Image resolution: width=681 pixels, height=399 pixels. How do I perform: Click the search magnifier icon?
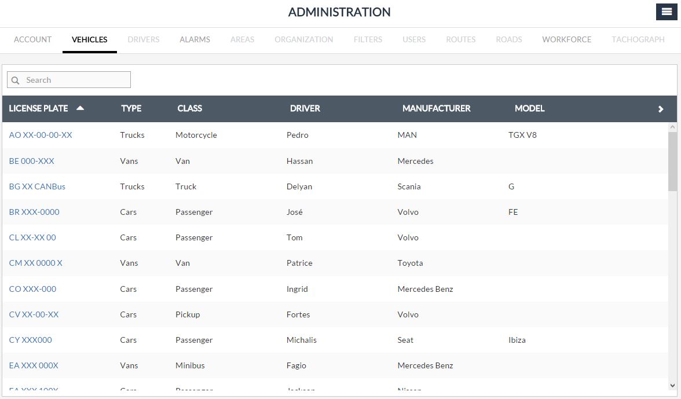(x=16, y=80)
